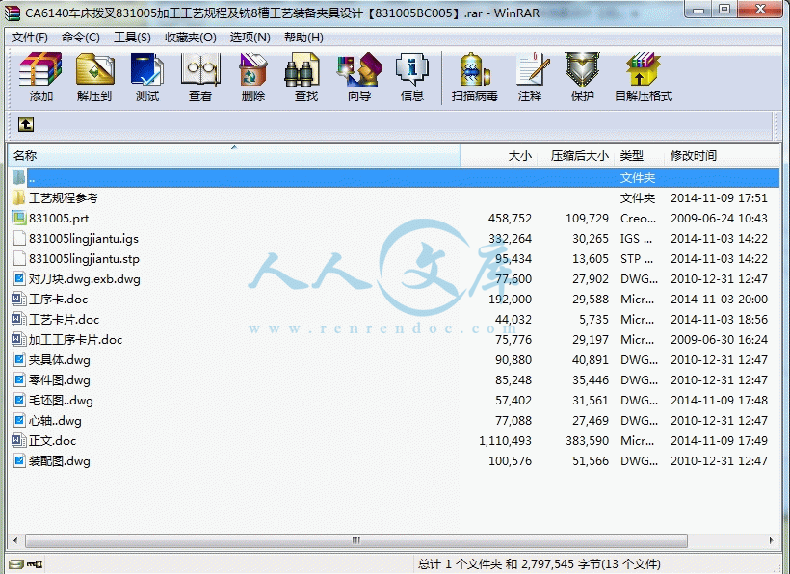The width and height of the screenshot is (790, 574).
Task: Open the 工具(S) menu
Action: pos(132,38)
